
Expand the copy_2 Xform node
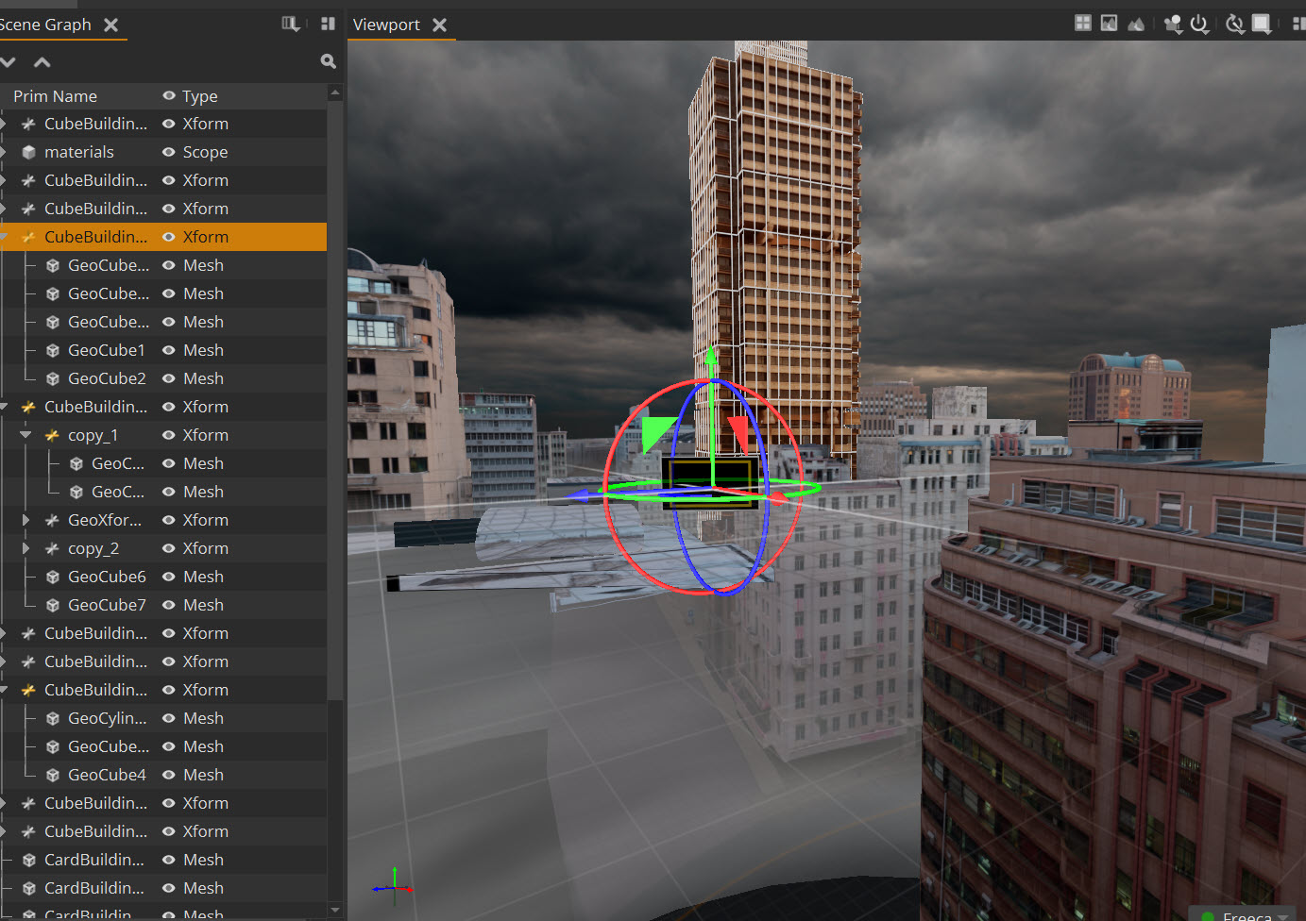pos(25,547)
